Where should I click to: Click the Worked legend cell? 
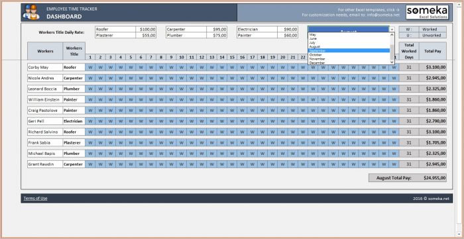pyautogui.click(x=433, y=29)
